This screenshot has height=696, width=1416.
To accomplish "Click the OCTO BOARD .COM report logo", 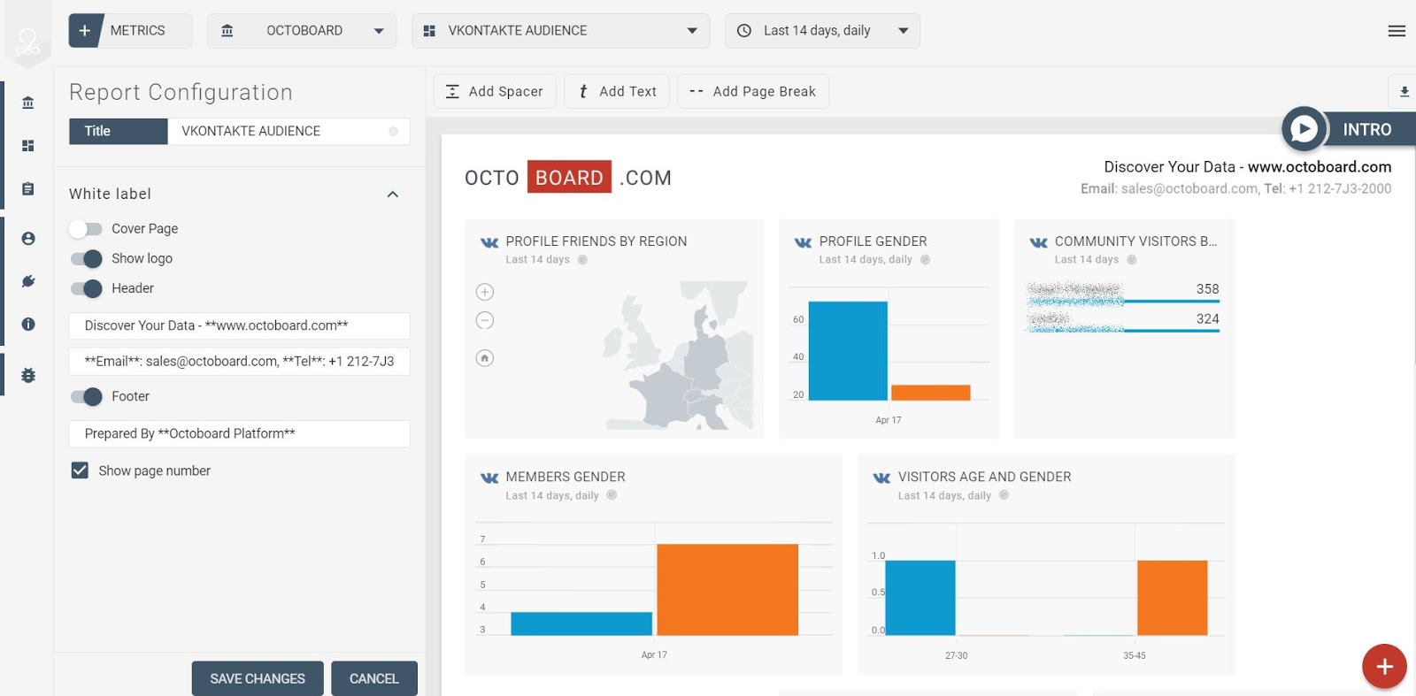I will point(568,177).
